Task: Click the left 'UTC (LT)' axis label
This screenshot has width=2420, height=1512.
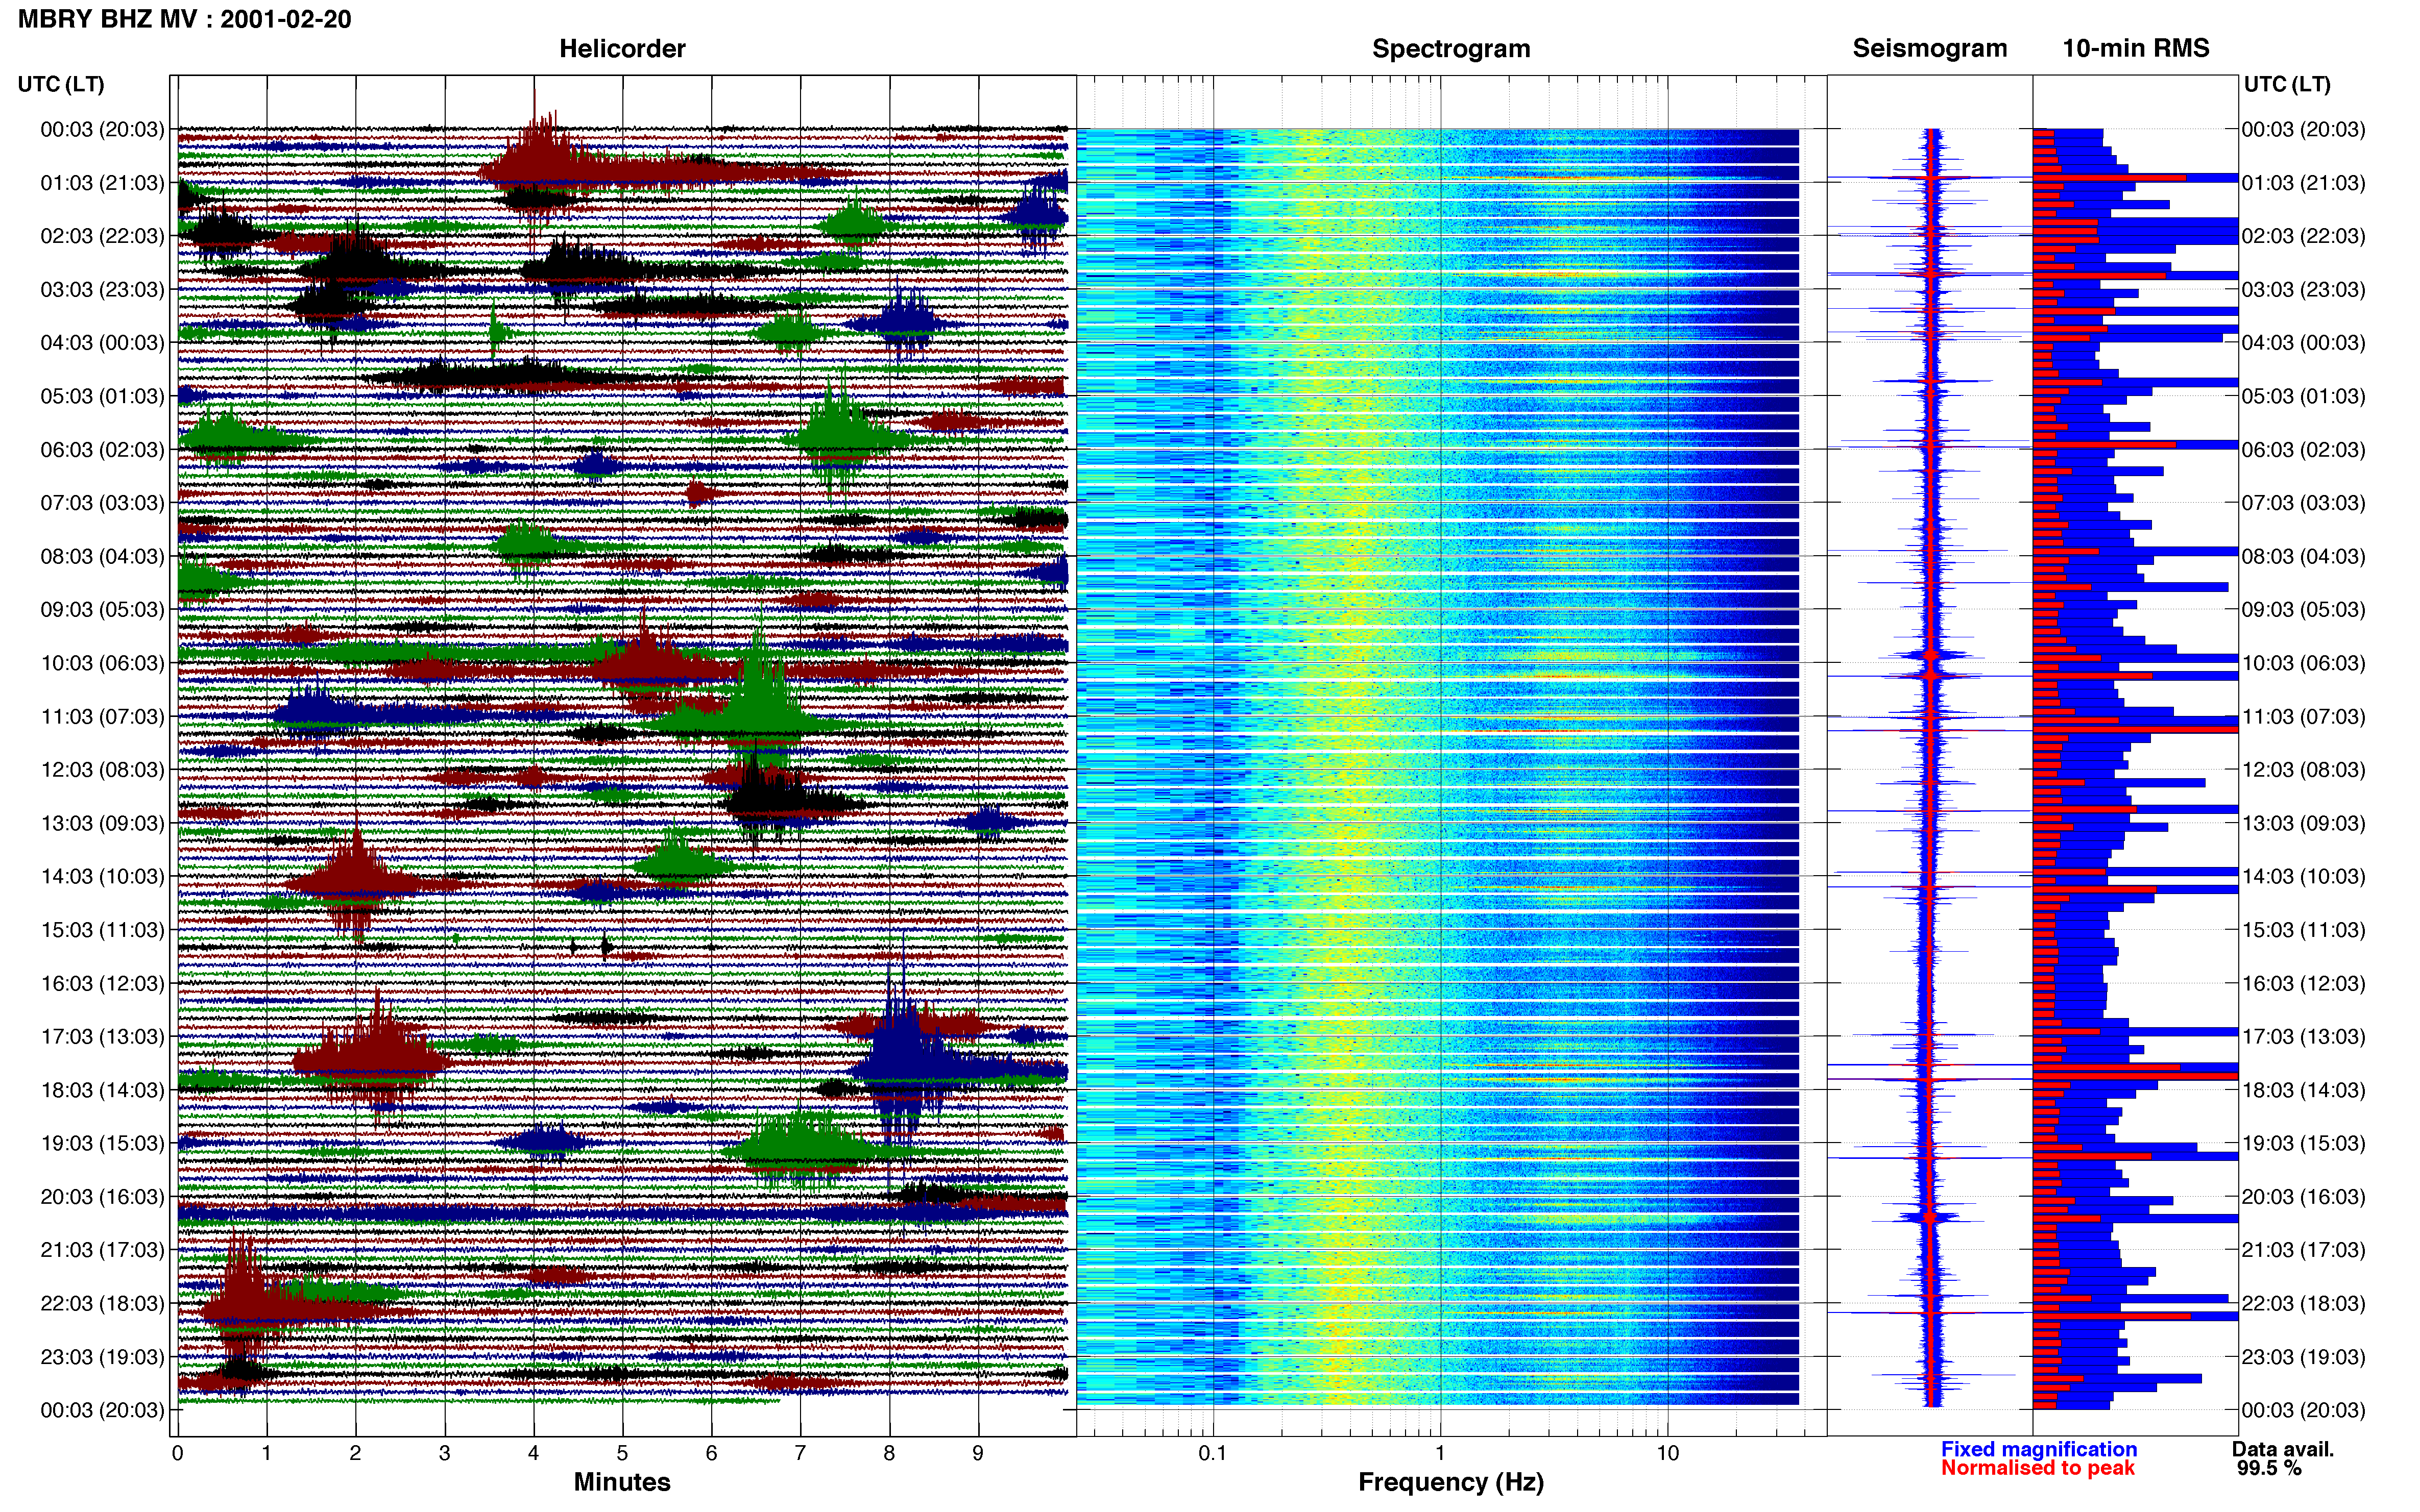Action: [61, 84]
